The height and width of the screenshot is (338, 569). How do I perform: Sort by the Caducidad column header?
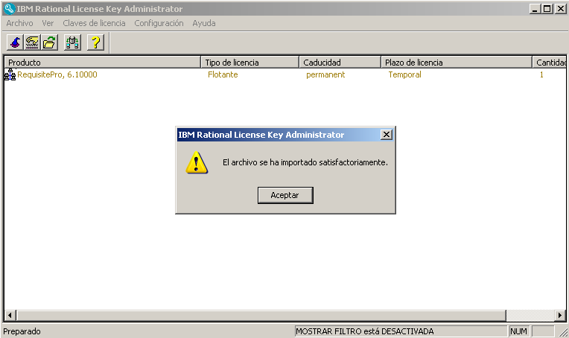340,63
